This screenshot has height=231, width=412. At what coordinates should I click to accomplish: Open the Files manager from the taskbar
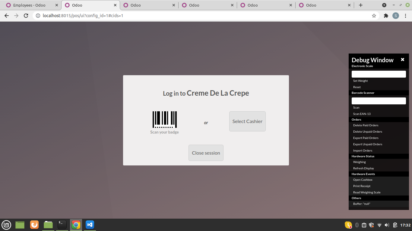click(48, 225)
